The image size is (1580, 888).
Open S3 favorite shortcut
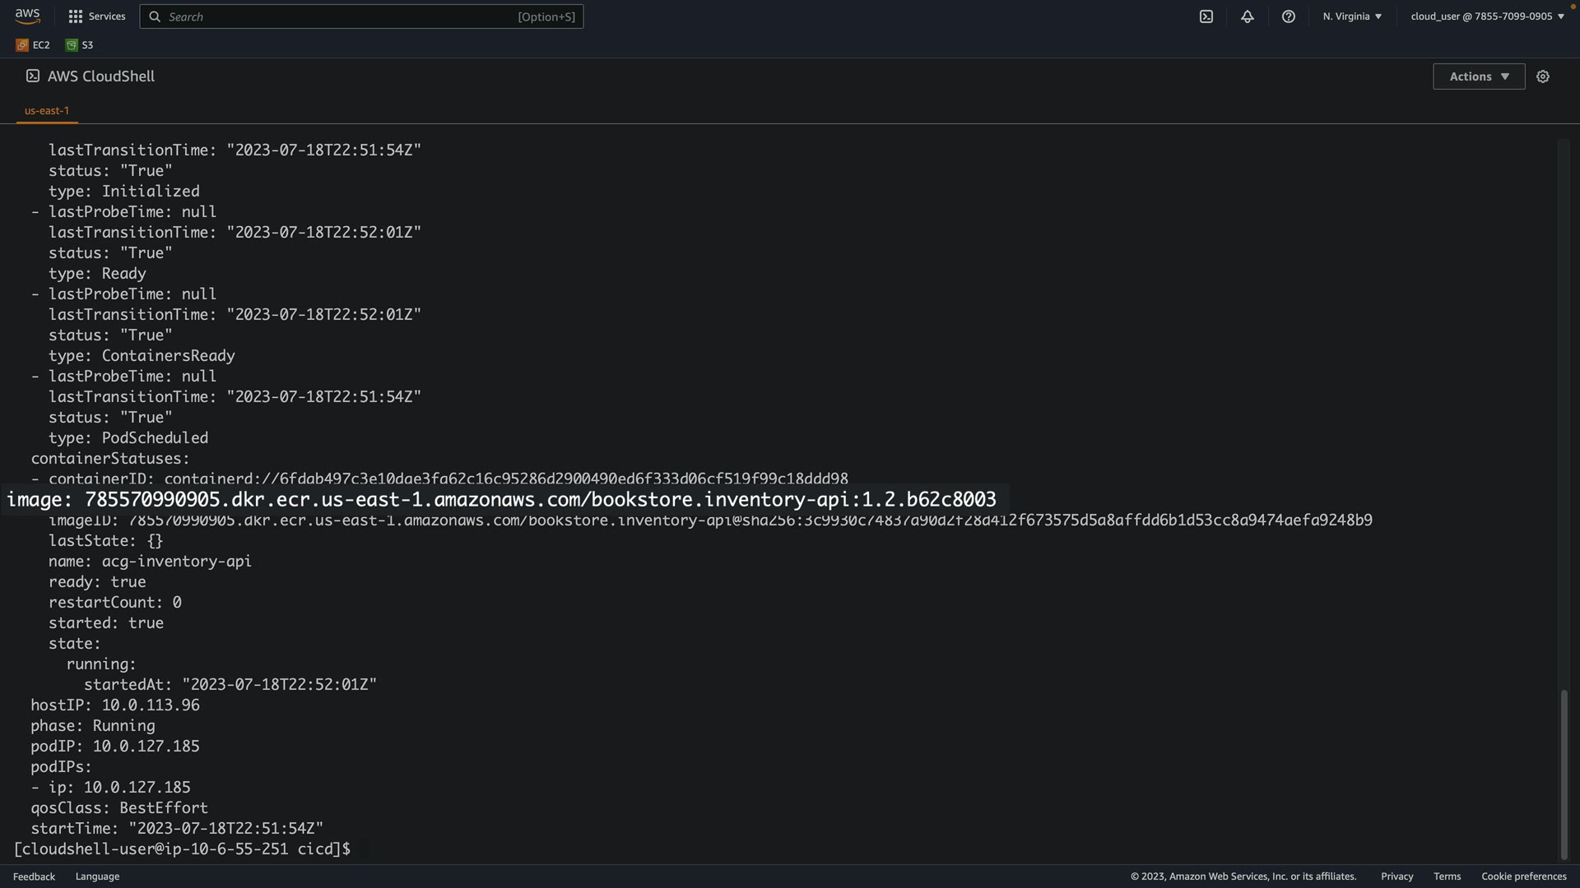[x=80, y=45]
